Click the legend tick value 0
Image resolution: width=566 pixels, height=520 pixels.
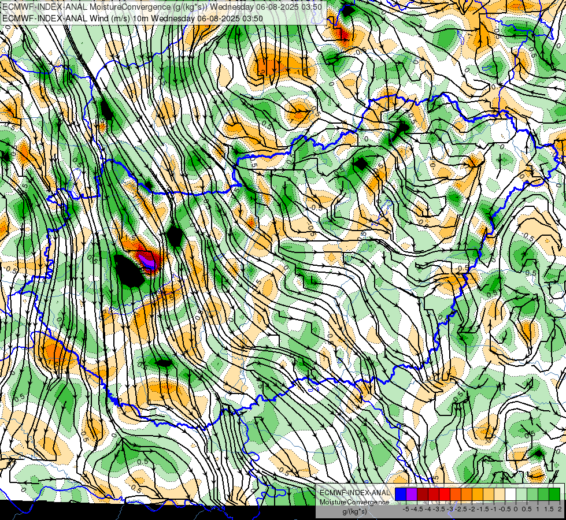tap(516, 509)
